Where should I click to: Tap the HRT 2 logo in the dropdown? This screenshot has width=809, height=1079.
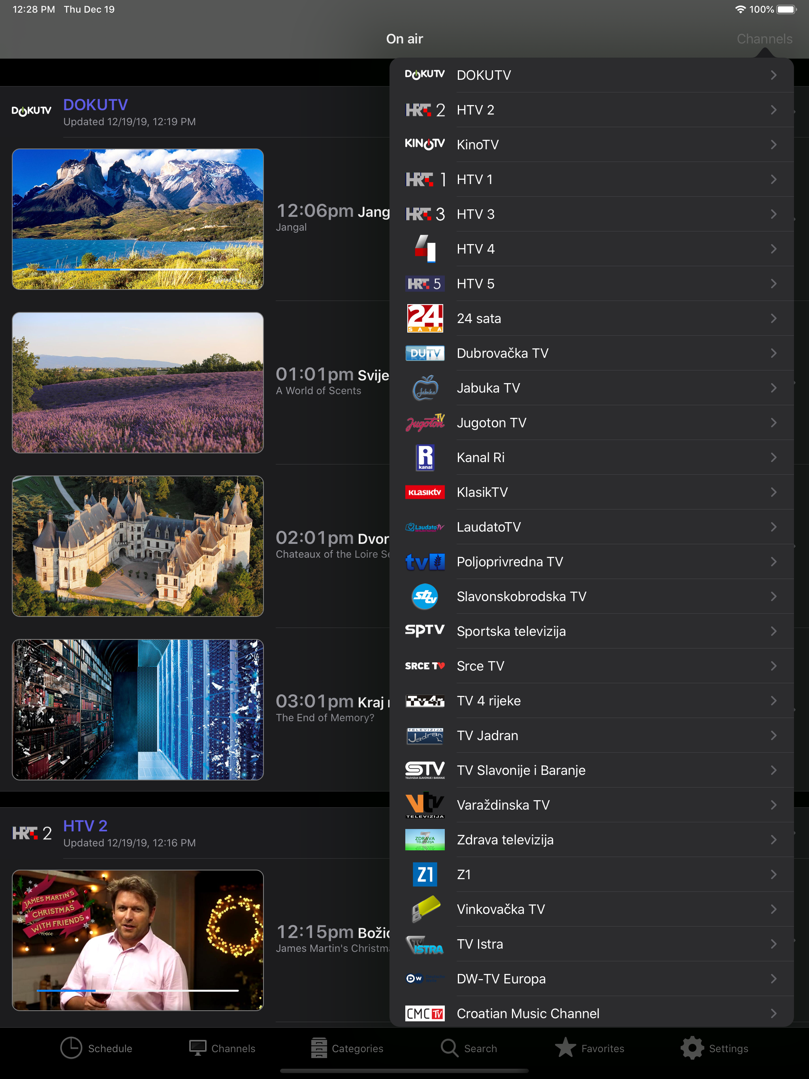(x=425, y=110)
